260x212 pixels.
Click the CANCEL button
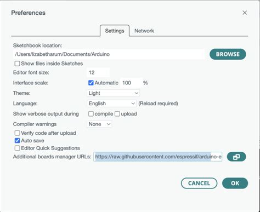click(199, 183)
